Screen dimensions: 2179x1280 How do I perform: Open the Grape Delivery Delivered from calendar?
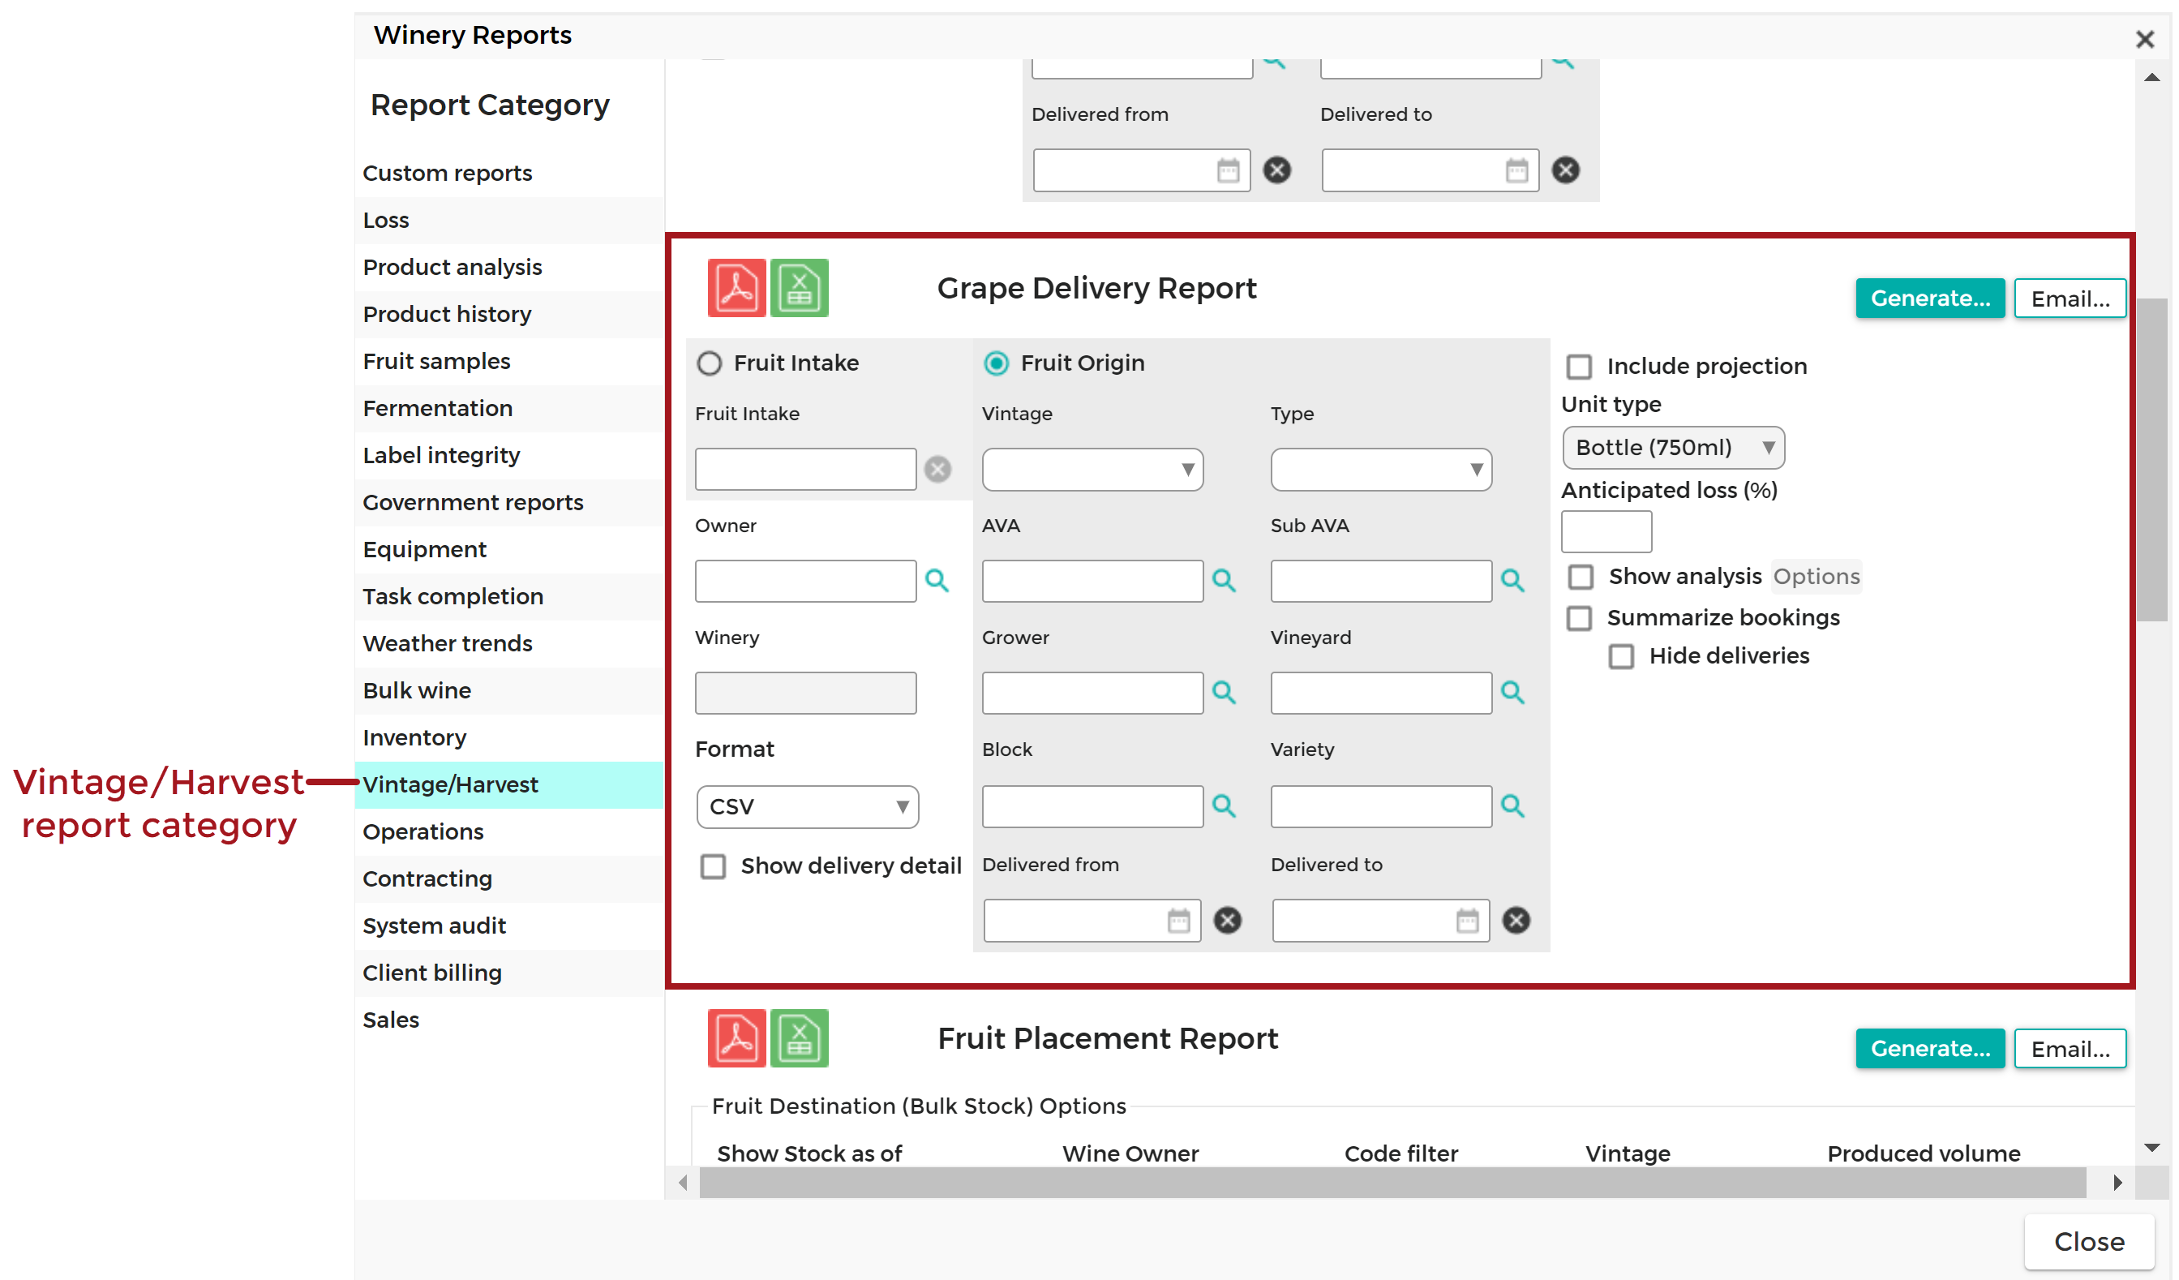[x=1178, y=921]
